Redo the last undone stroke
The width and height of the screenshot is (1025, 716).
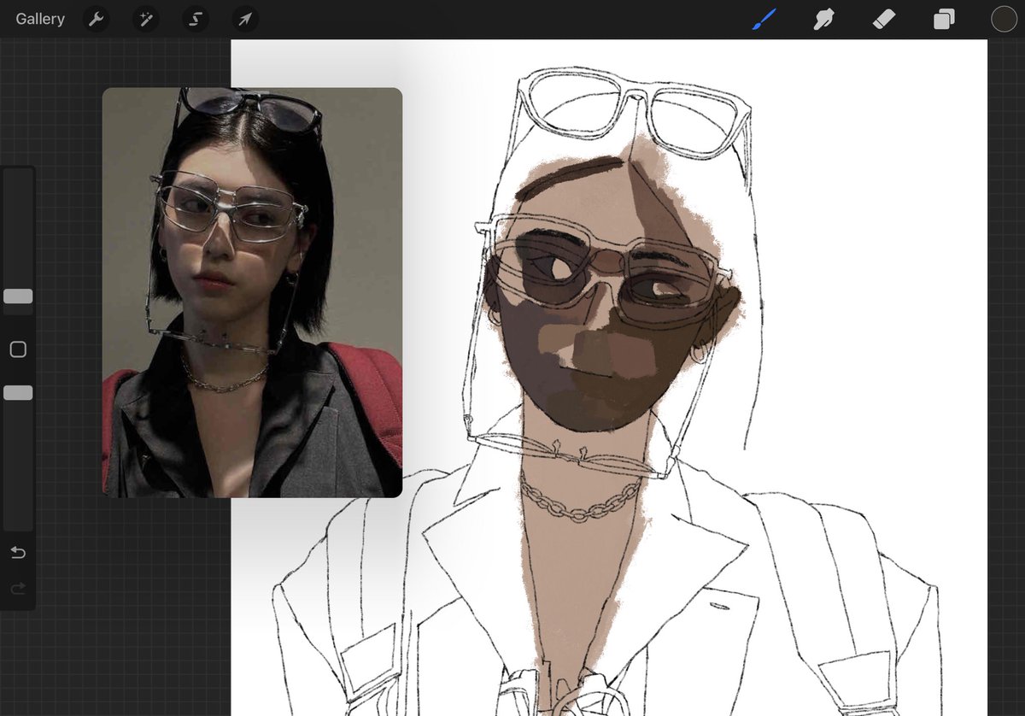coord(18,589)
